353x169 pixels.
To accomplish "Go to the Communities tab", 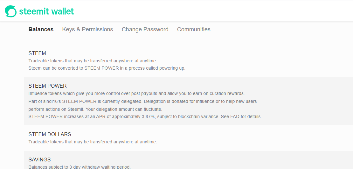I will (194, 29).
